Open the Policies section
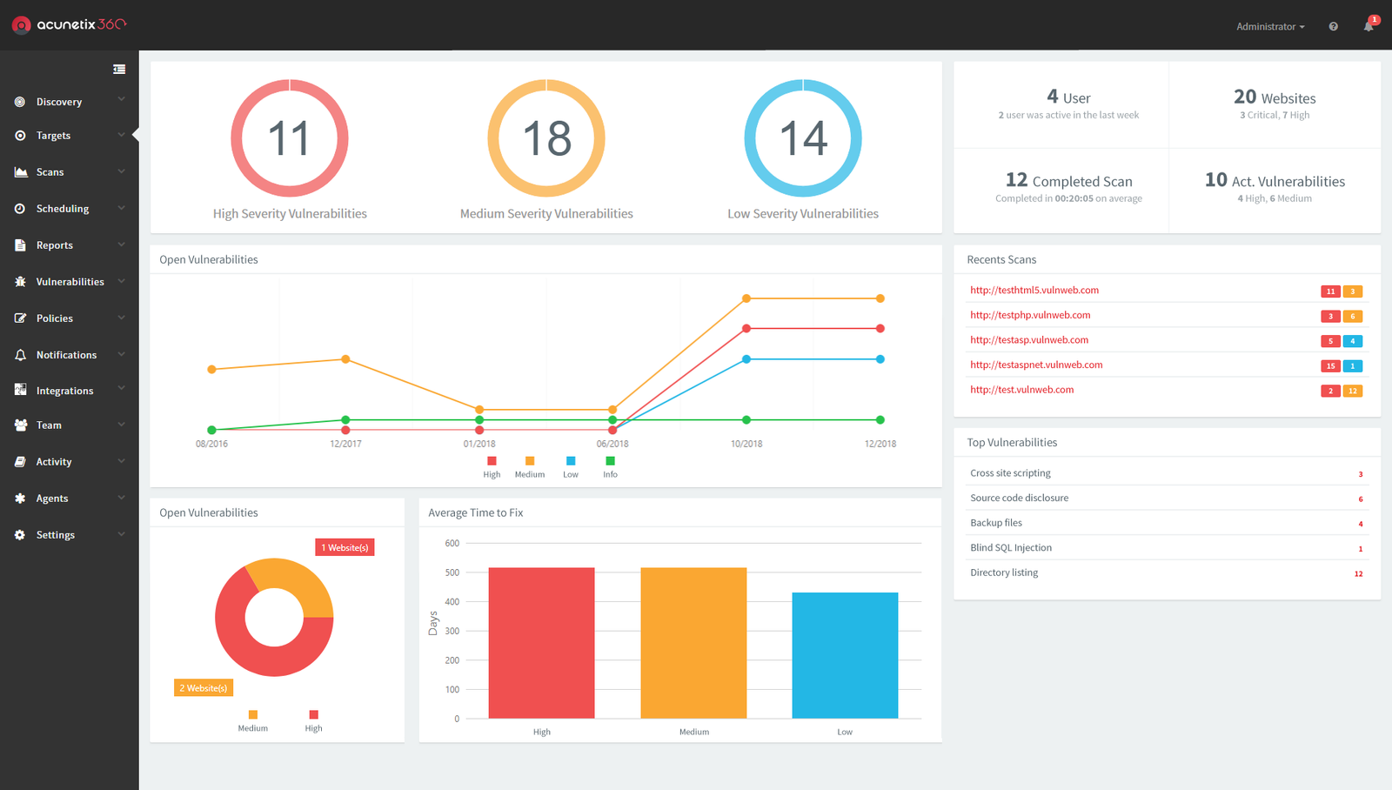This screenshot has width=1392, height=790. tap(54, 318)
